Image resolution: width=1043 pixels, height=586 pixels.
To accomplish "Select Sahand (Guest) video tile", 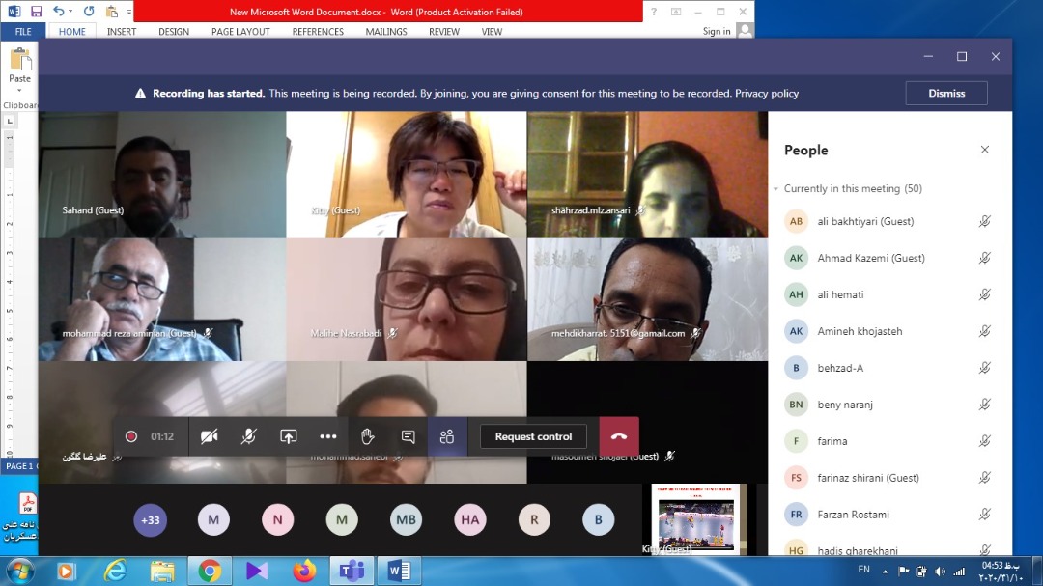I will pyautogui.click(x=162, y=175).
